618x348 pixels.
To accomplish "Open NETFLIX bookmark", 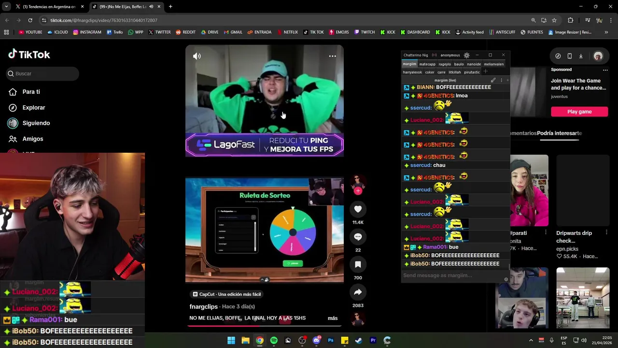I will (287, 32).
